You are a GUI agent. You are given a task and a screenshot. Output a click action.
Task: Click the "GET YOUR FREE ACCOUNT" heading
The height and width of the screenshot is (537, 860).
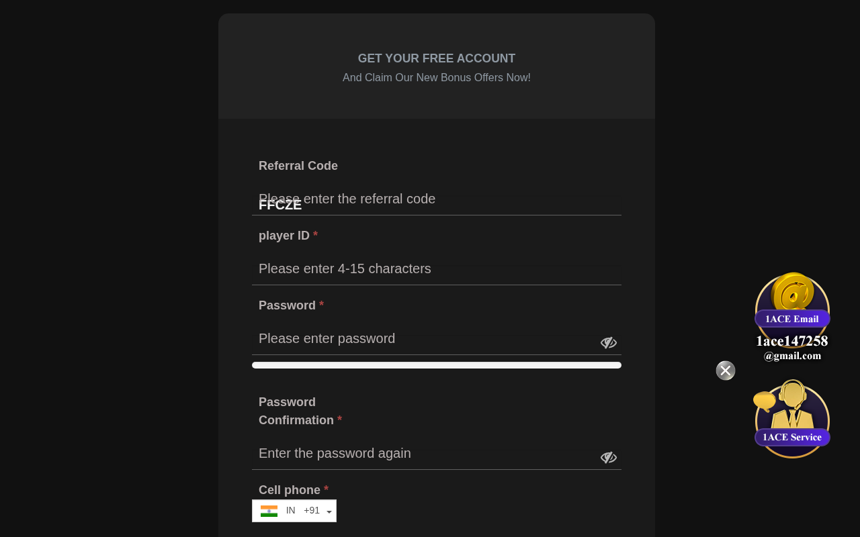[437, 58]
